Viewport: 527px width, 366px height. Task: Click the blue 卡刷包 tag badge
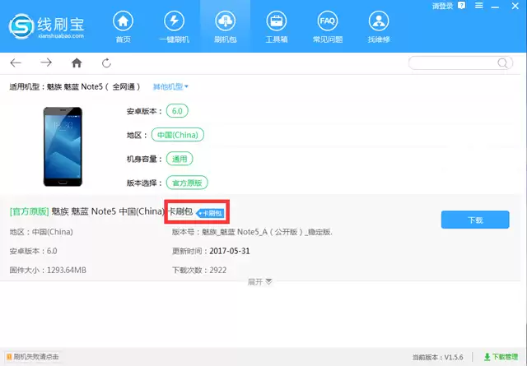(x=211, y=213)
